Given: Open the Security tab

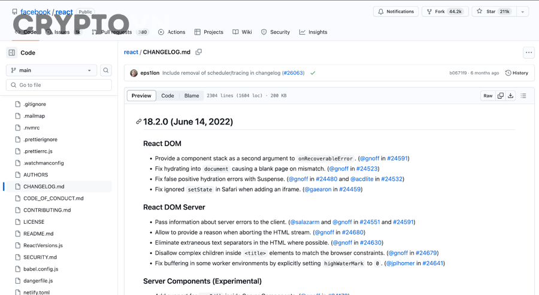Looking at the screenshot, I should (275, 32).
